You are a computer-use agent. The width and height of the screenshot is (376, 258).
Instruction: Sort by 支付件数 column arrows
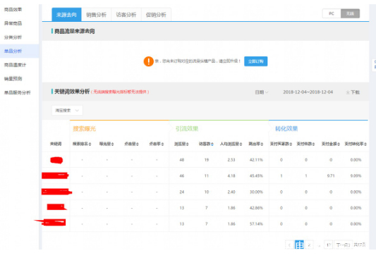[313, 144]
